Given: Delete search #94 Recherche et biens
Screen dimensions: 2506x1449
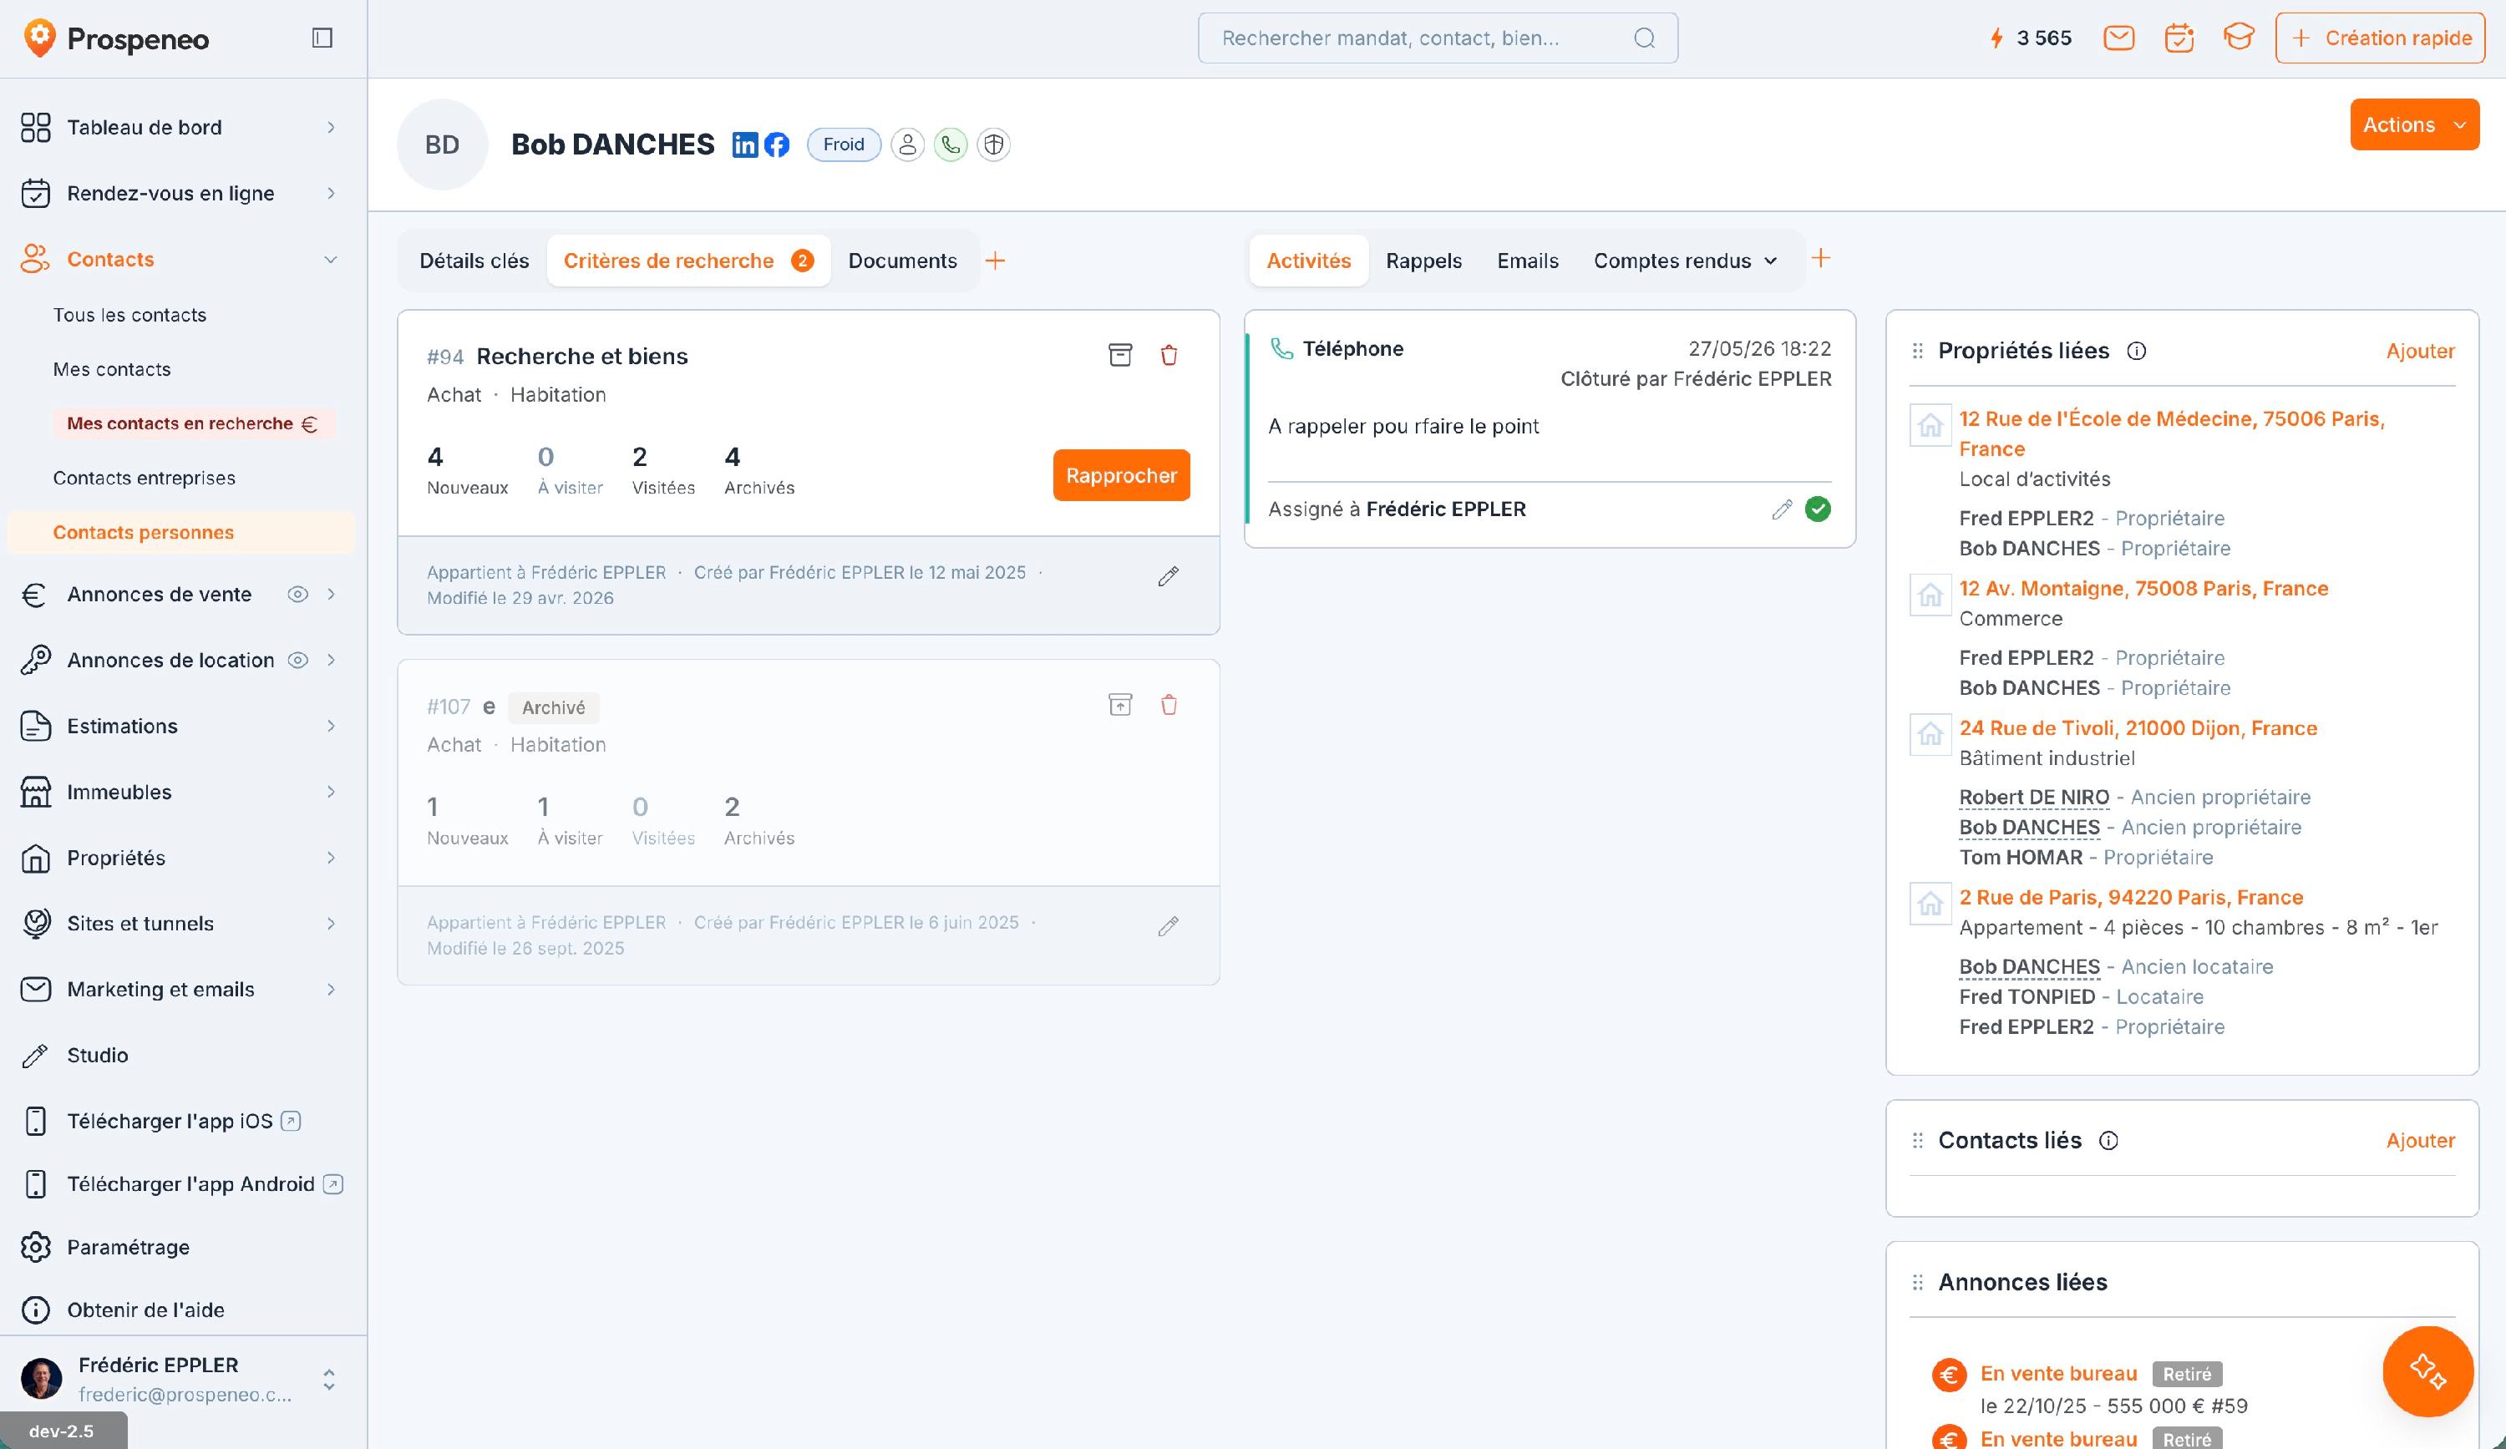Looking at the screenshot, I should click(1169, 355).
